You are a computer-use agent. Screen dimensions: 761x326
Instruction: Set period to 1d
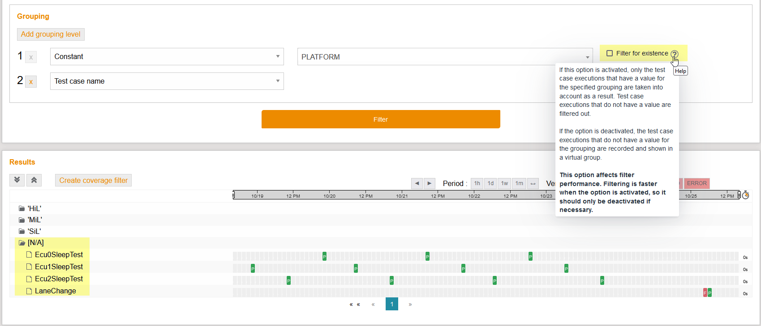490,183
